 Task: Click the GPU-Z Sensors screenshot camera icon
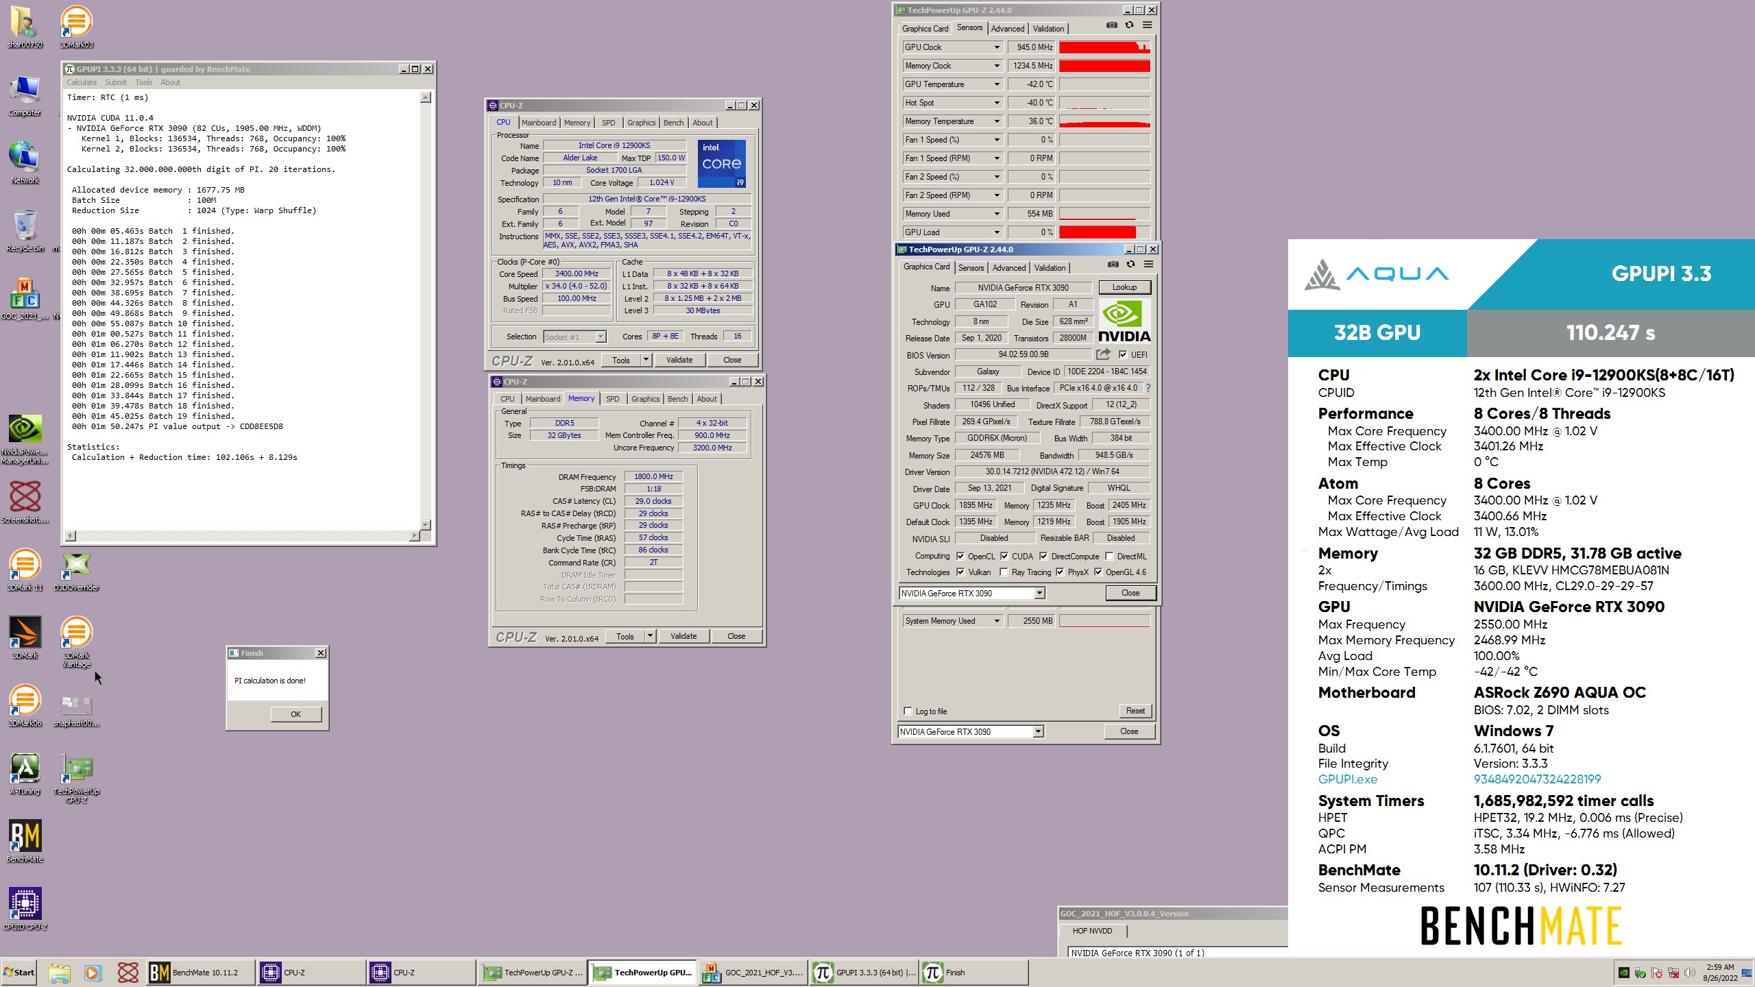(x=1112, y=25)
